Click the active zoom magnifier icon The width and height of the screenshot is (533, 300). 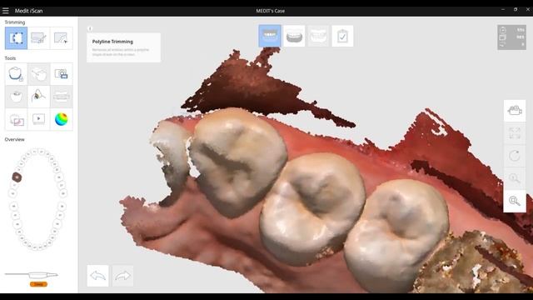point(515,201)
